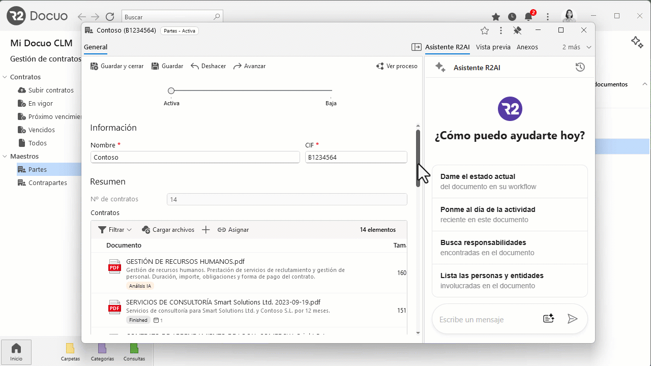
Task: Open the notifications bell icon
Action: click(x=528, y=17)
